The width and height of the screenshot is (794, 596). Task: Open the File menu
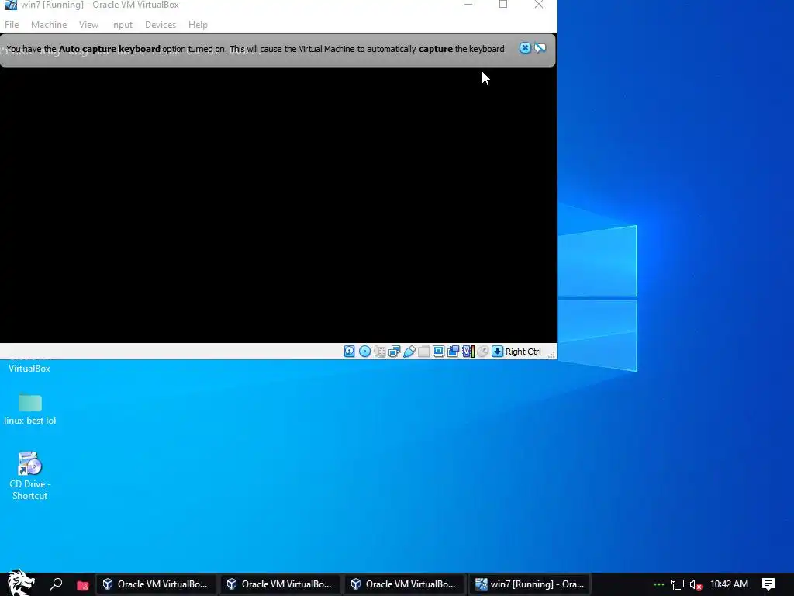tap(12, 24)
